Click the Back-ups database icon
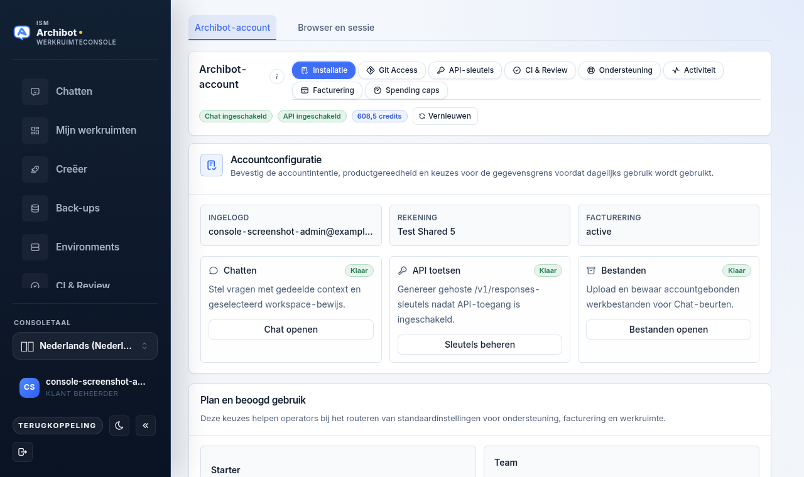 [x=35, y=208]
